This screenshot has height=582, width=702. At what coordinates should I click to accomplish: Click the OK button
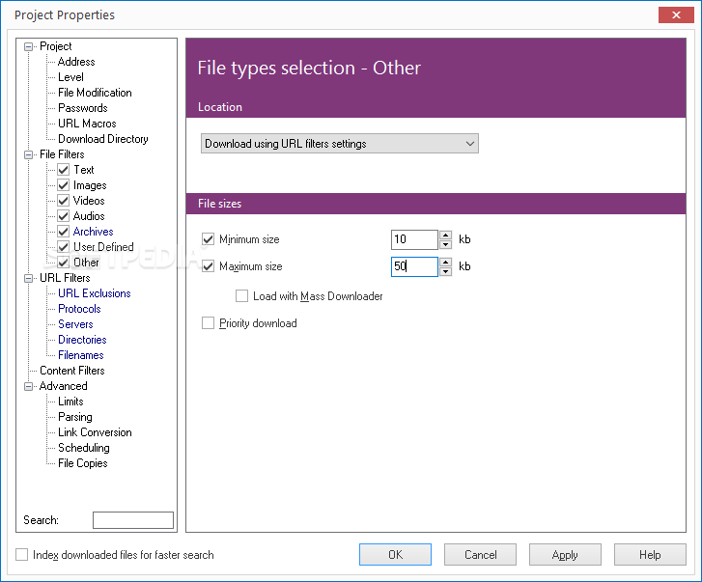pos(395,555)
